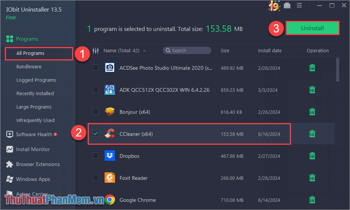350x210 pixels.
Task: Check the Foxit Reader checkbox
Action: tap(96, 178)
